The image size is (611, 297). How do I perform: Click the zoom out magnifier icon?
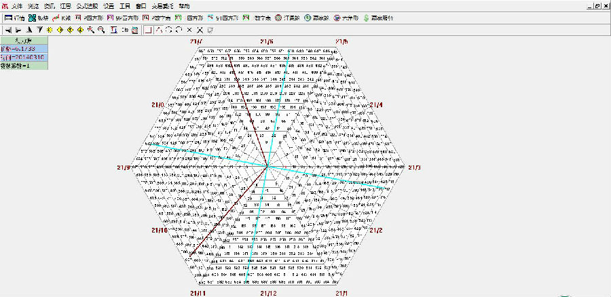click(x=101, y=30)
